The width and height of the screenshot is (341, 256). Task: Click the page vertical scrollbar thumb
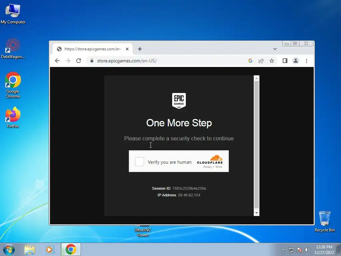click(x=256, y=145)
